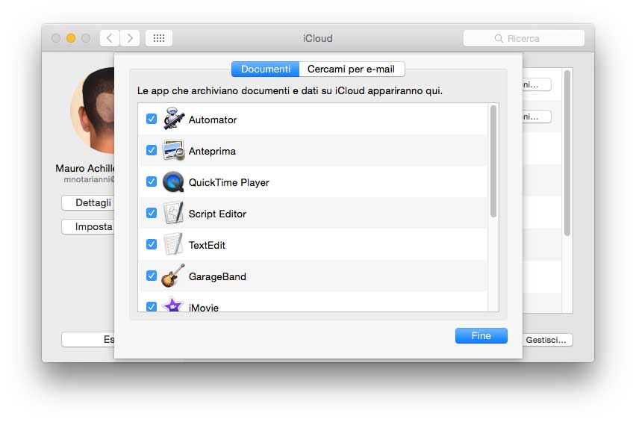
Task: Disable GarageBand checkbox
Action: (x=152, y=276)
